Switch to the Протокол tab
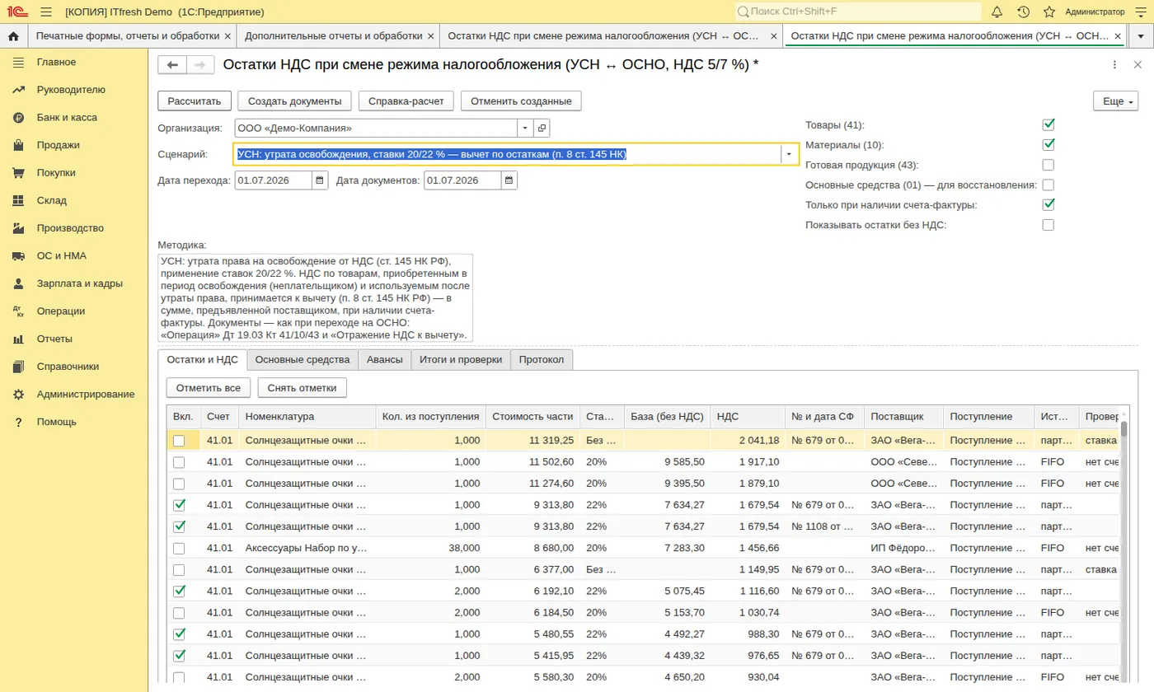The height and width of the screenshot is (692, 1154). tap(542, 360)
